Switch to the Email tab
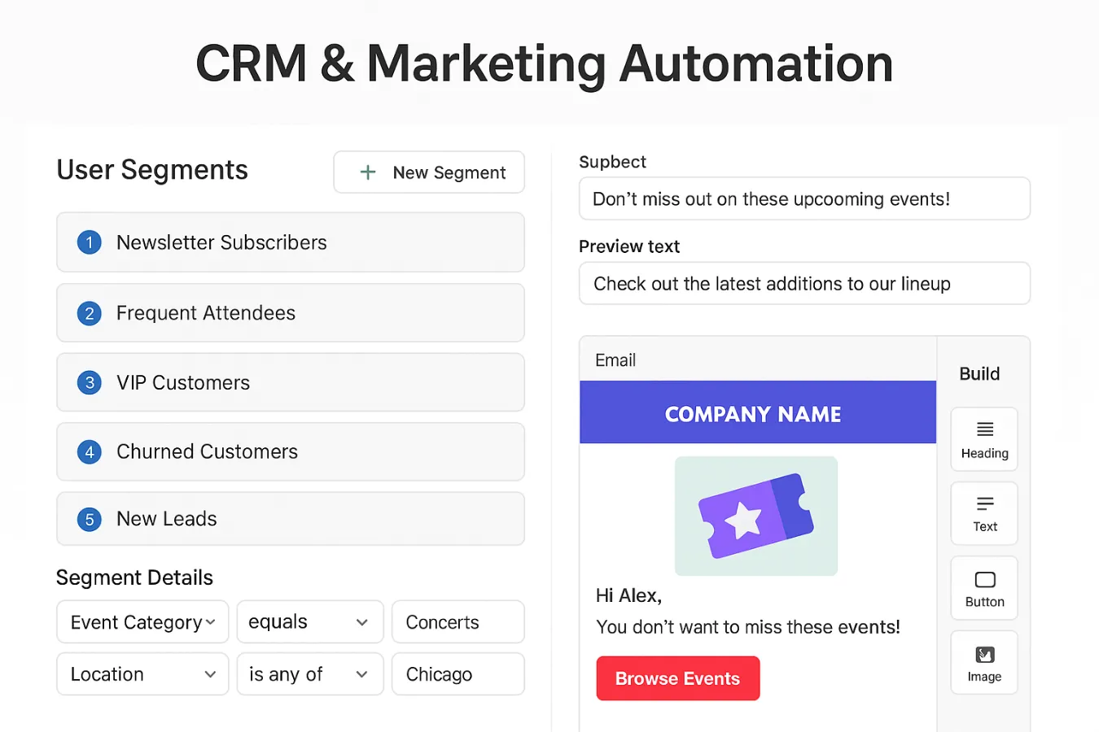The height and width of the screenshot is (732, 1099). click(615, 359)
